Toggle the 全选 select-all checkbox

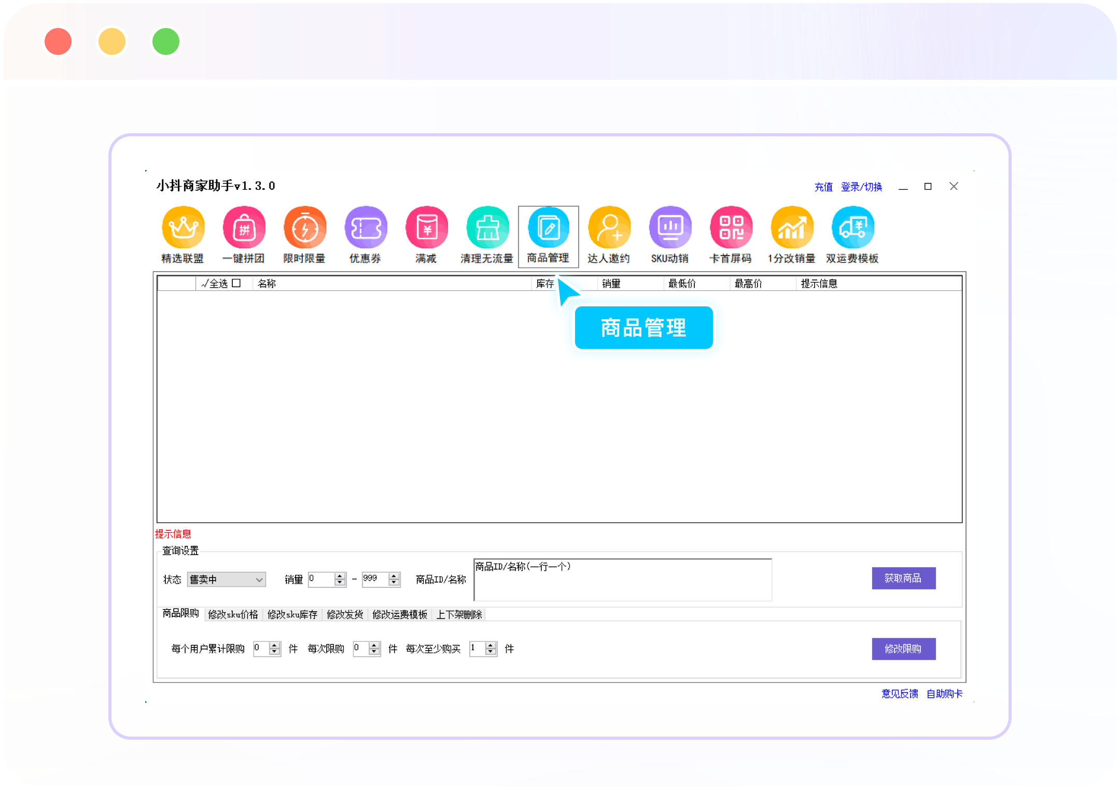pyautogui.click(x=236, y=283)
